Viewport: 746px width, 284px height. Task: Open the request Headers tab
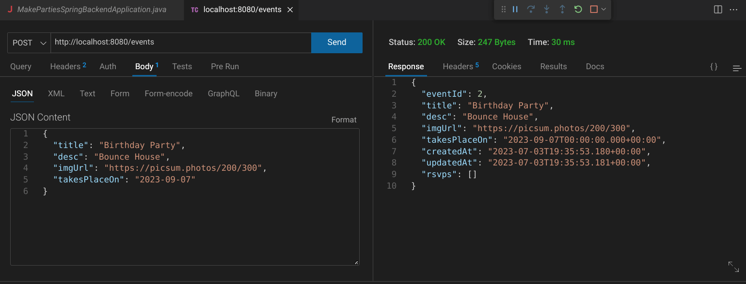click(x=68, y=66)
